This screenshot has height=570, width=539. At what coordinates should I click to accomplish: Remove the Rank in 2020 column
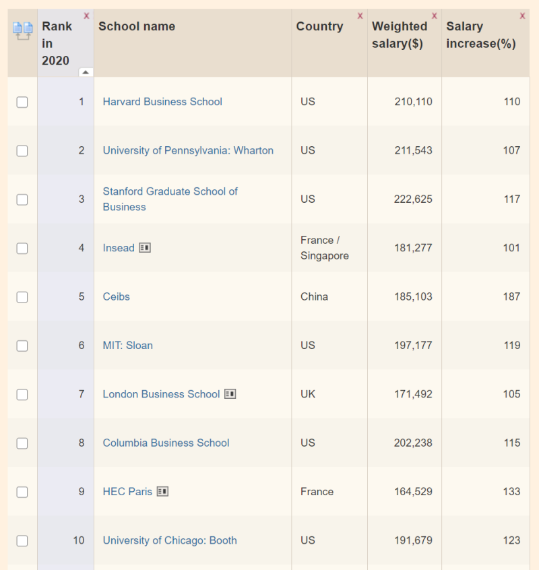(86, 15)
